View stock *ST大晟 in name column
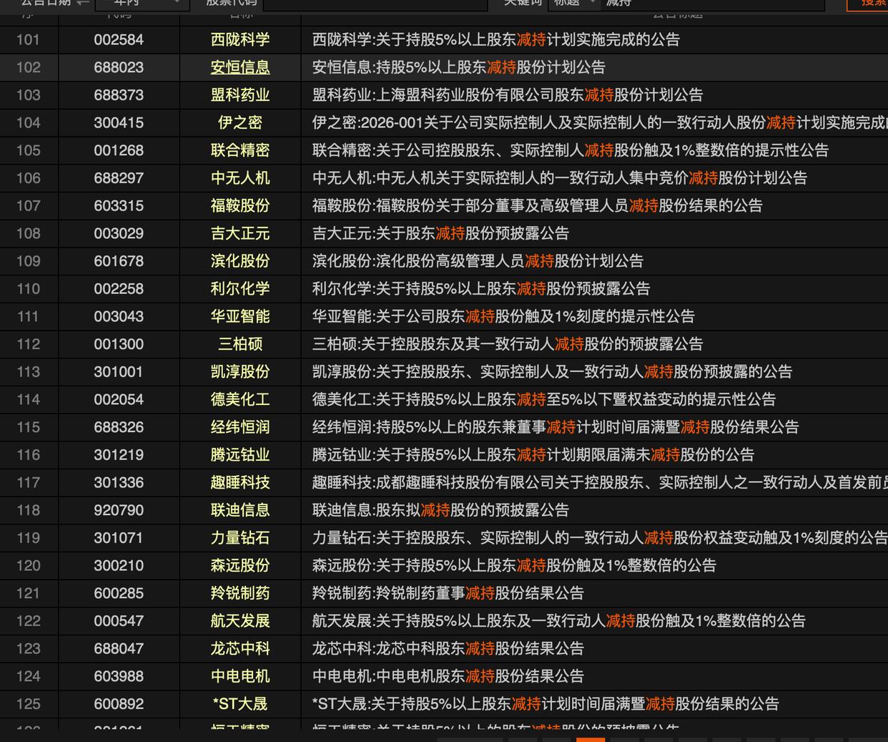This screenshot has width=888, height=742. click(240, 704)
